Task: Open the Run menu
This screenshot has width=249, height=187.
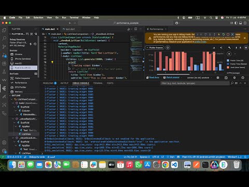Action: pos(64,18)
